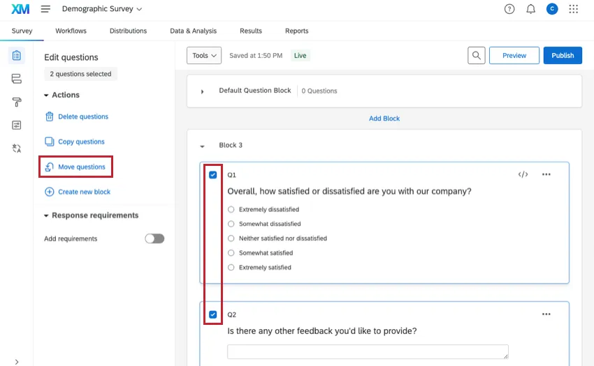Uncheck the Q1 question checkbox
594x366 pixels.
pos(213,175)
